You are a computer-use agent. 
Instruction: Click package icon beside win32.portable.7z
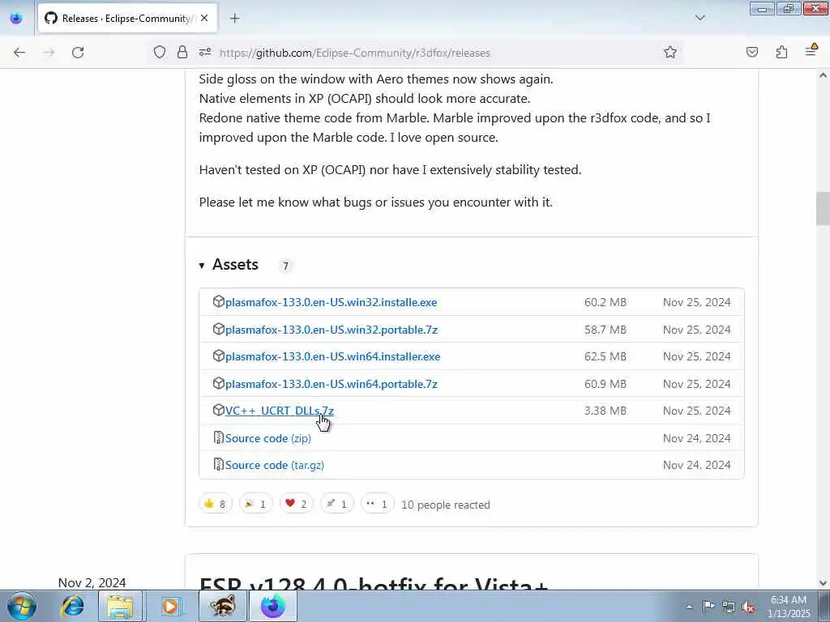[x=218, y=329]
